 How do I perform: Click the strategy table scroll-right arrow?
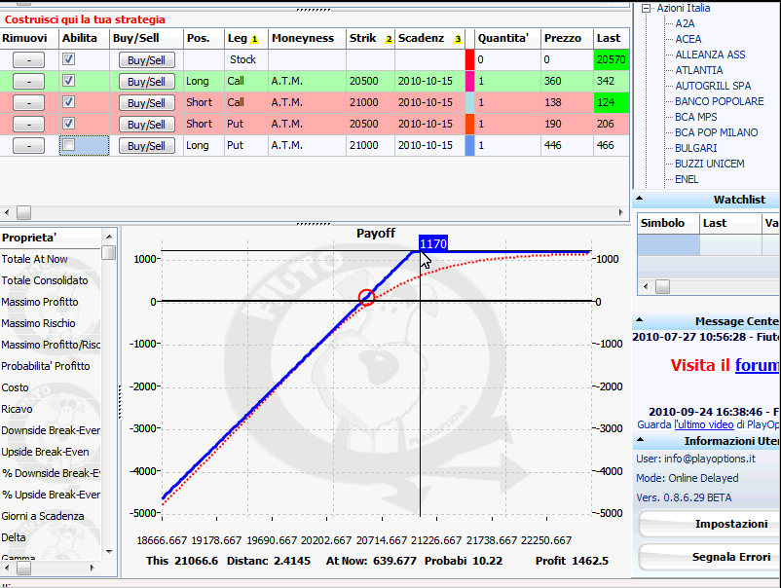click(620, 212)
